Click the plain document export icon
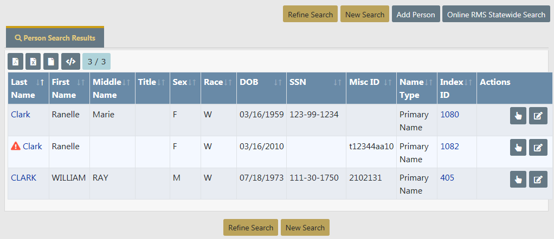554x239 pixels. click(x=50, y=62)
